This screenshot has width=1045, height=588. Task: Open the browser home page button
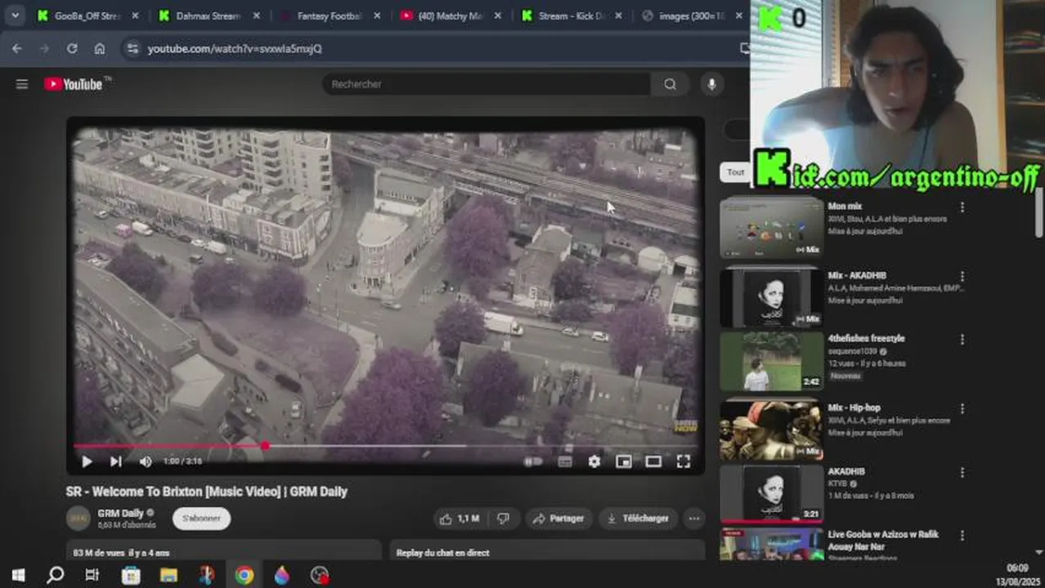(x=100, y=48)
